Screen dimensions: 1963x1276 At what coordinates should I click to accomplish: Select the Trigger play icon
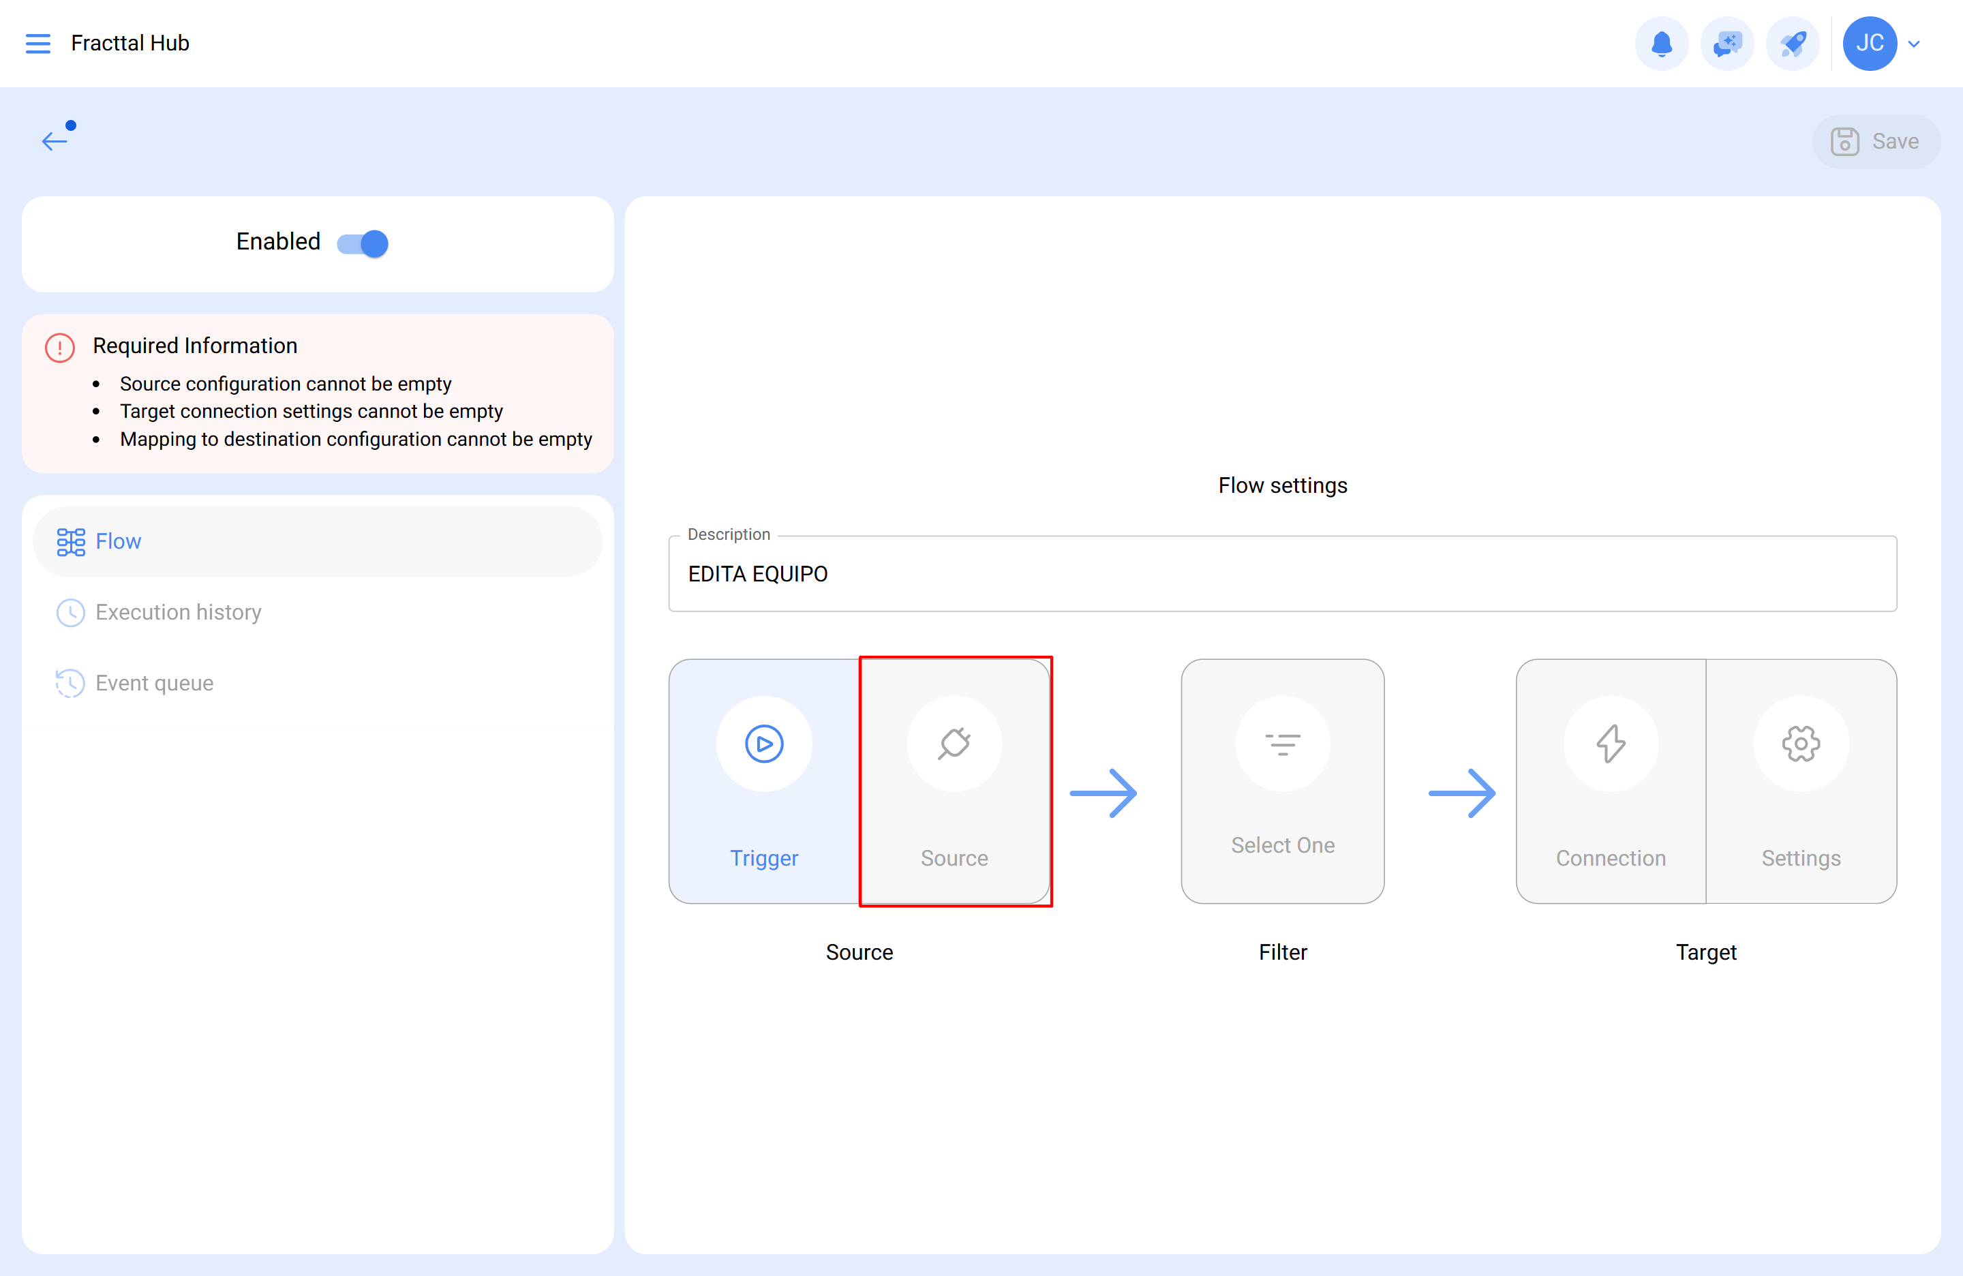764,743
